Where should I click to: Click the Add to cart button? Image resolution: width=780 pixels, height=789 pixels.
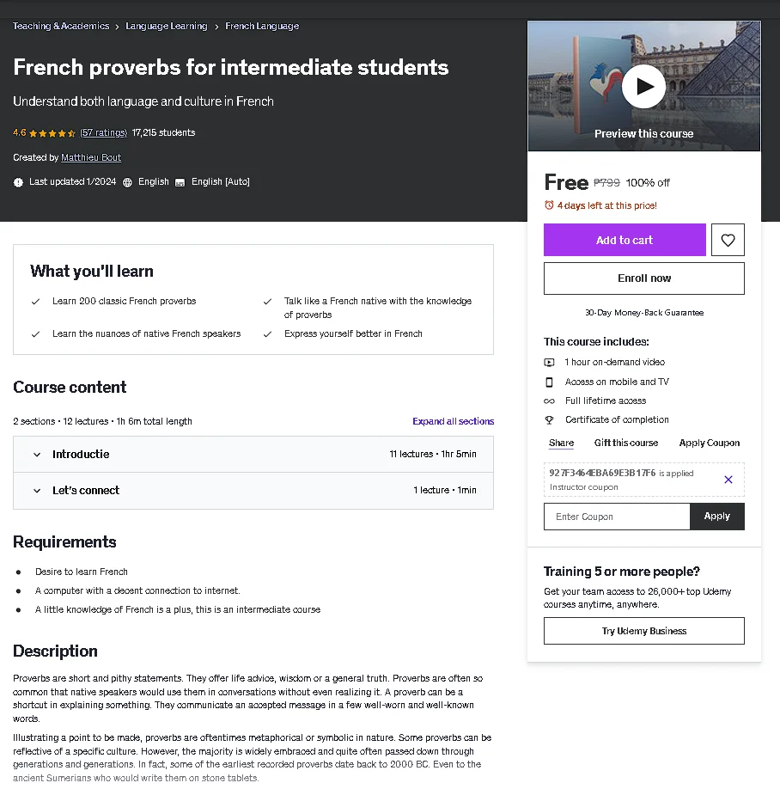point(625,240)
